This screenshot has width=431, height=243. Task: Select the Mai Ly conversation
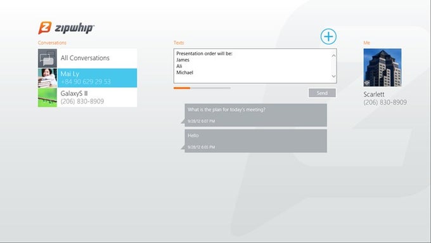click(87, 78)
